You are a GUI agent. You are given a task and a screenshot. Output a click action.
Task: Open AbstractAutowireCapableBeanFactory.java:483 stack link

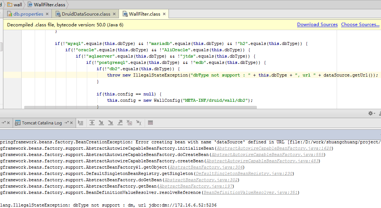[x=262, y=161]
